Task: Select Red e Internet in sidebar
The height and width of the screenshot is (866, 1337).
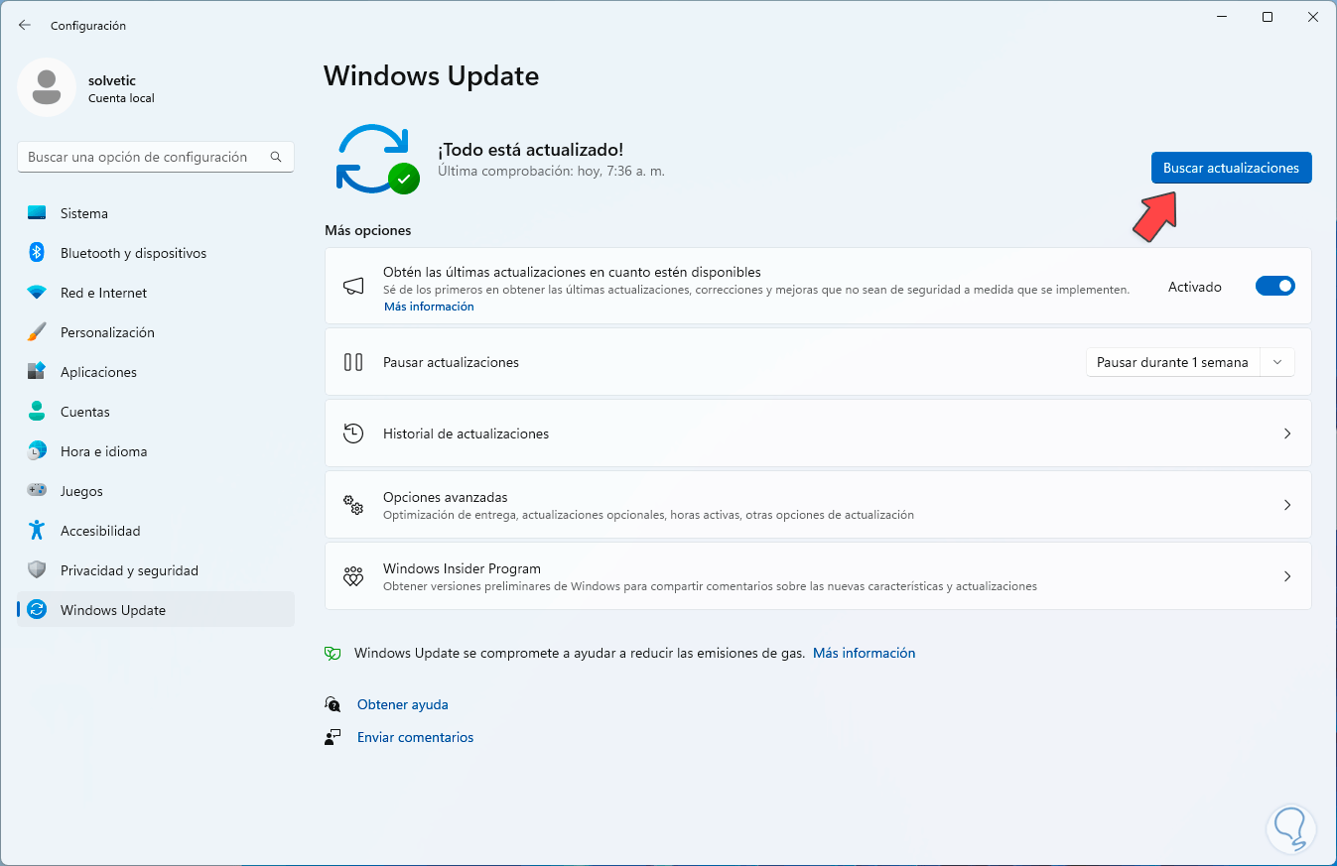Action: pyautogui.click(x=156, y=293)
